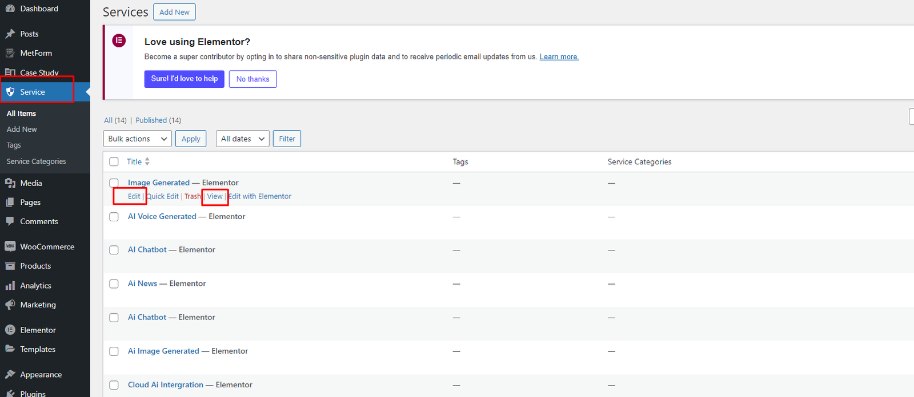Viewport: 914px width, 397px height.
Task: Click the WooCommerce logo icon
Action: coord(10,246)
